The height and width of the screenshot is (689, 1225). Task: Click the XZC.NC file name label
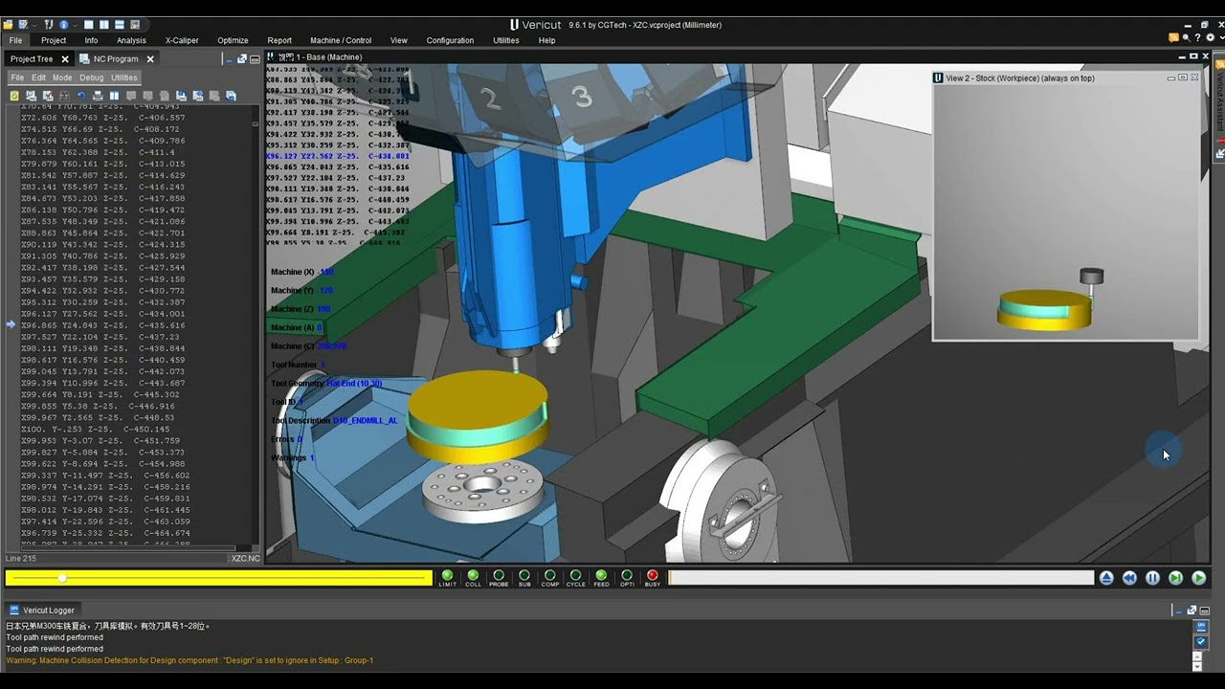(x=245, y=558)
